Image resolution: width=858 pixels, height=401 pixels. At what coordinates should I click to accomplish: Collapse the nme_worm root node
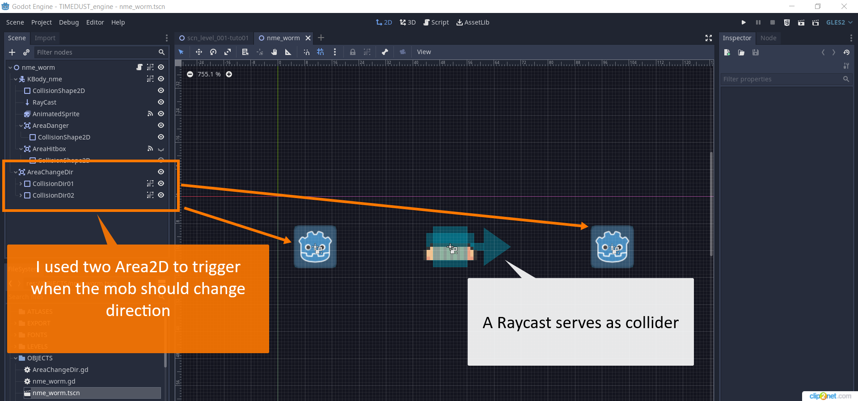[x=10, y=68]
